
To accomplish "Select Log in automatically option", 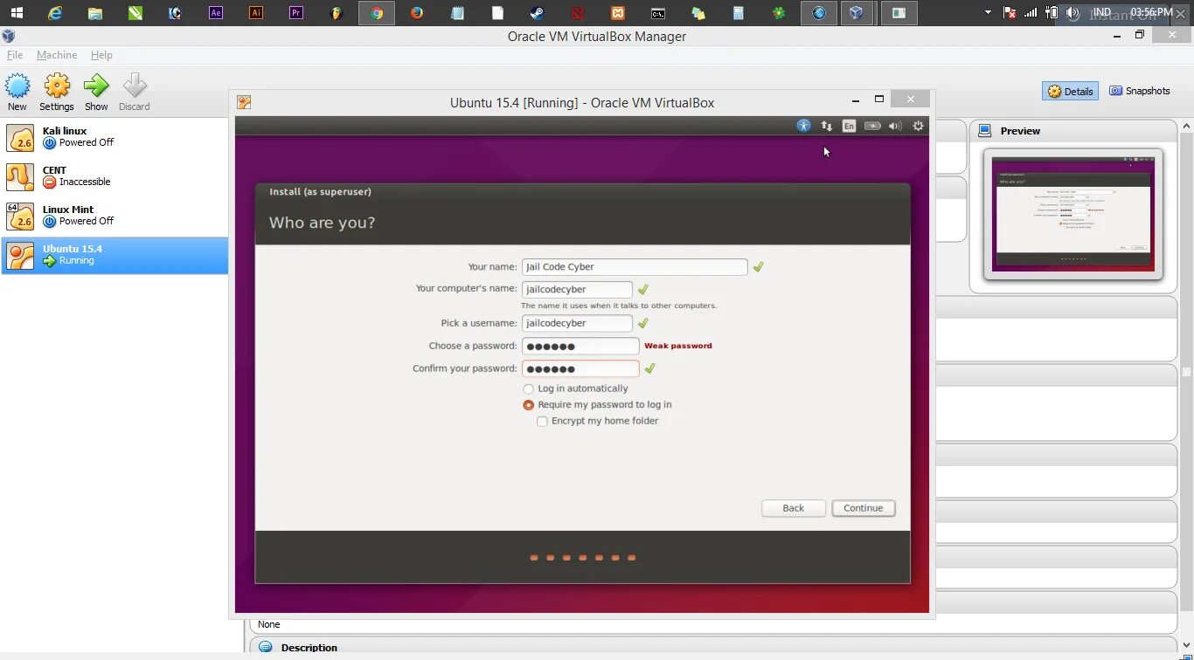I will [x=575, y=388].
